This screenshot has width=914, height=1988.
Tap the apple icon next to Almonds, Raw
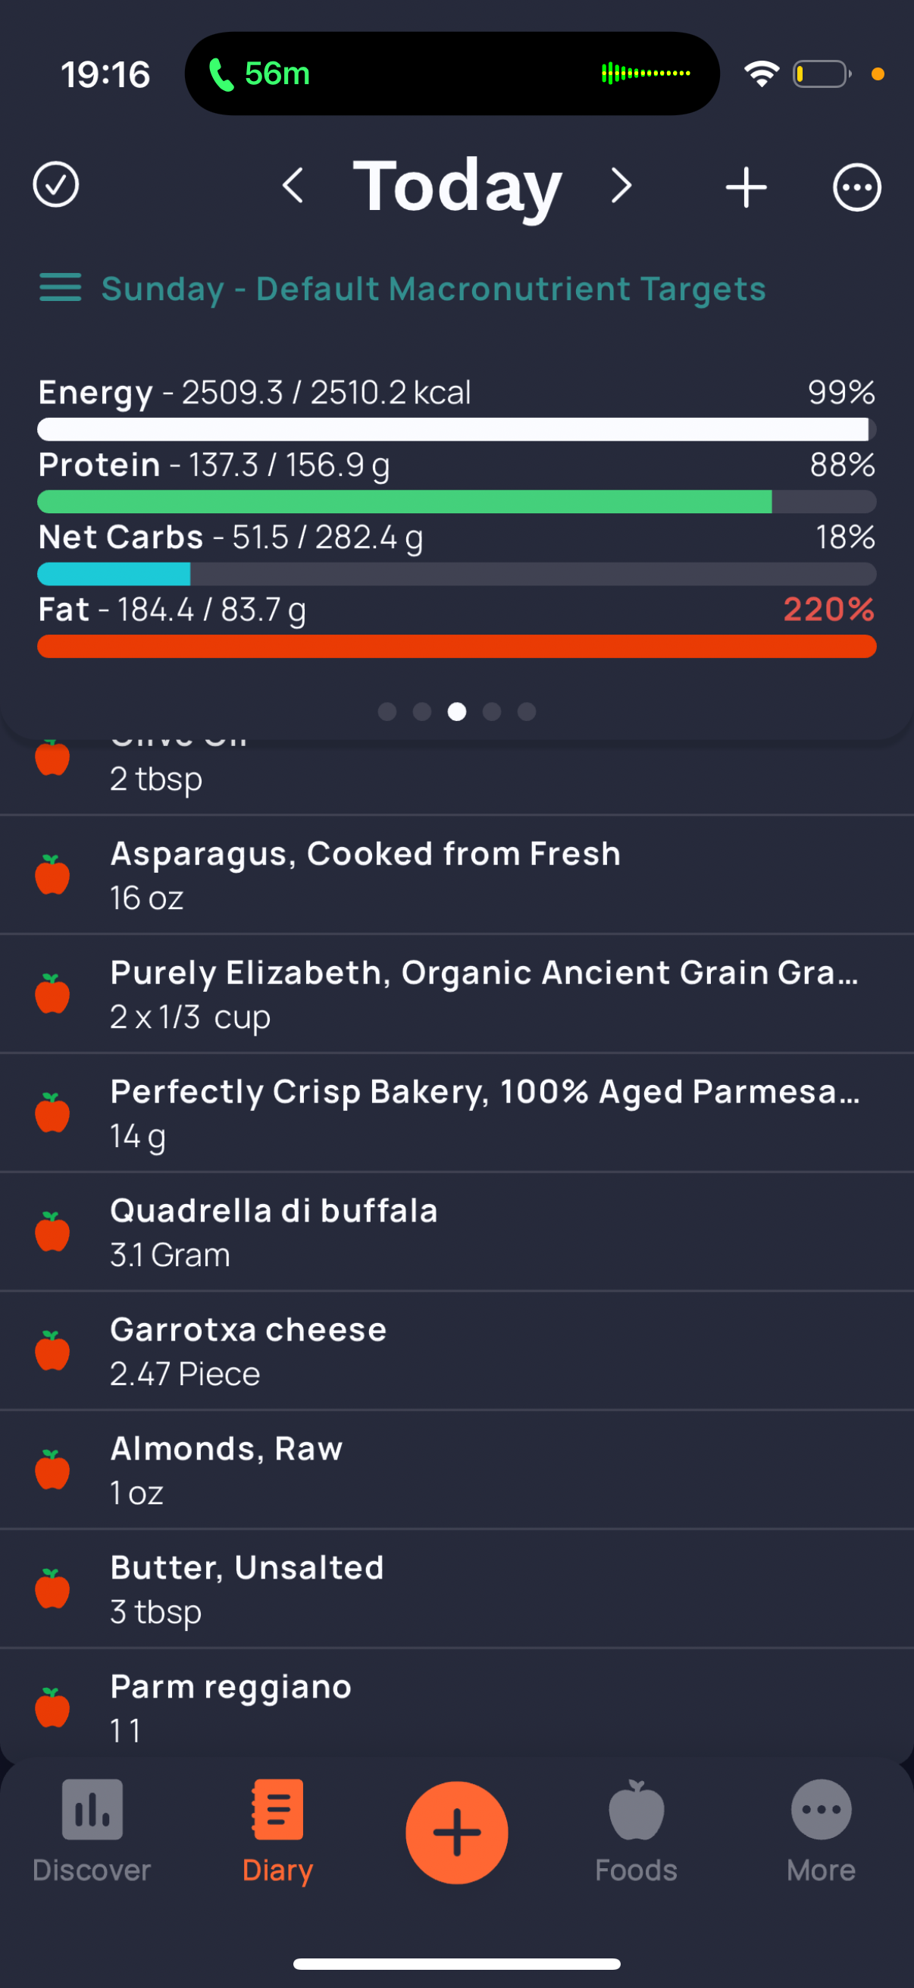pyautogui.click(x=52, y=1469)
